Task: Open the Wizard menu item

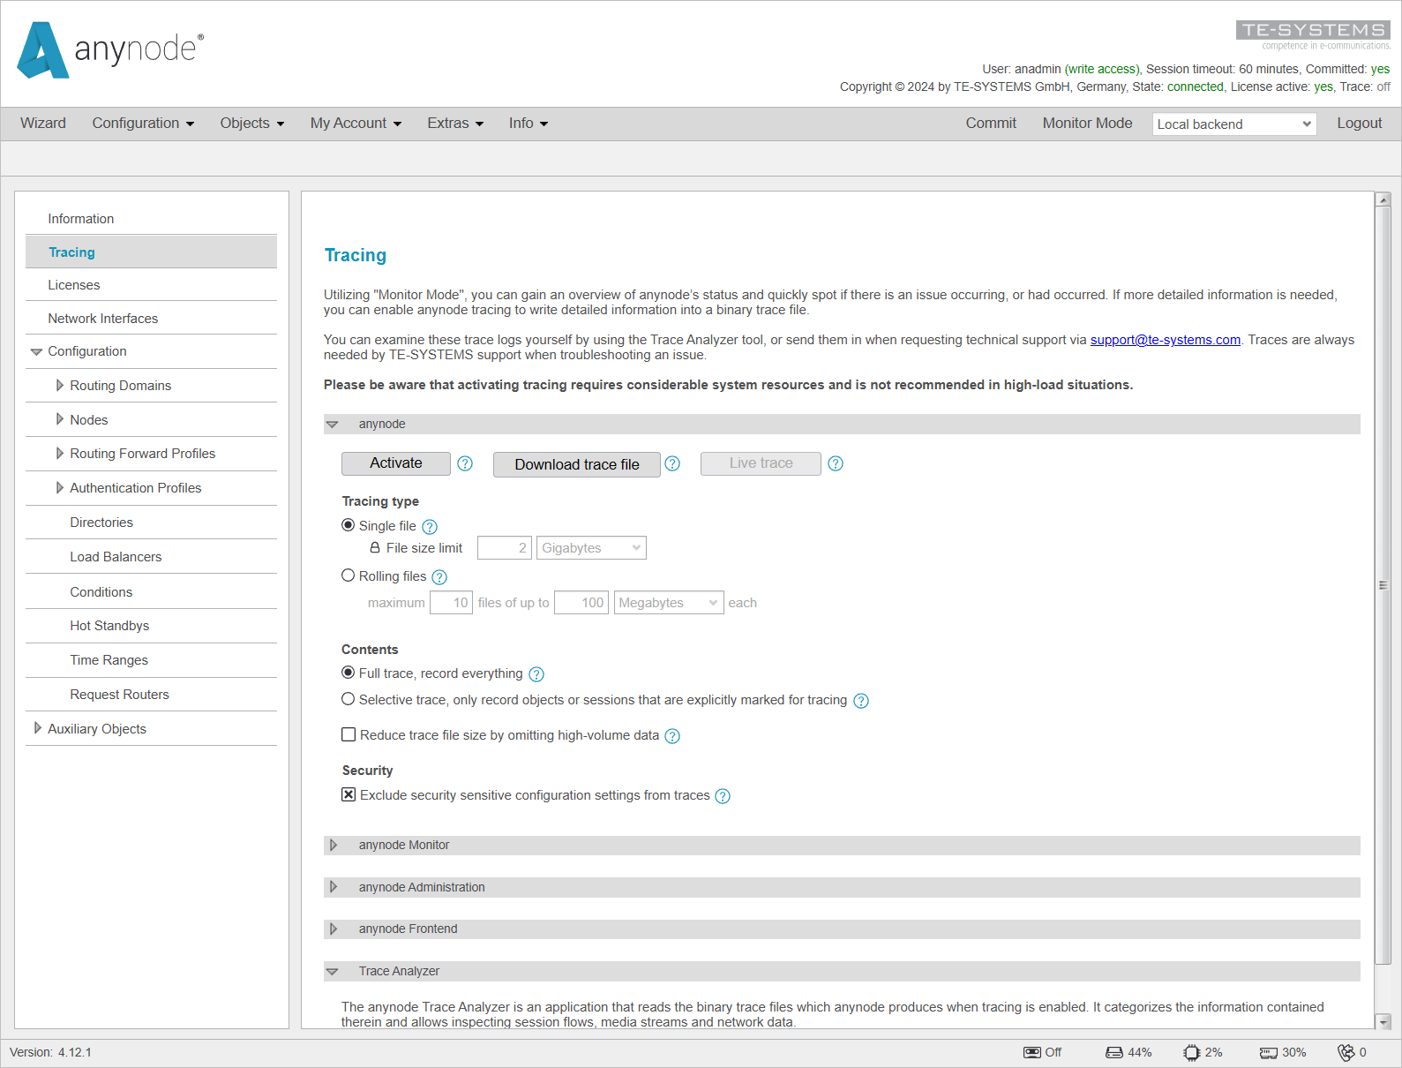Action: click(x=43, y=124)
